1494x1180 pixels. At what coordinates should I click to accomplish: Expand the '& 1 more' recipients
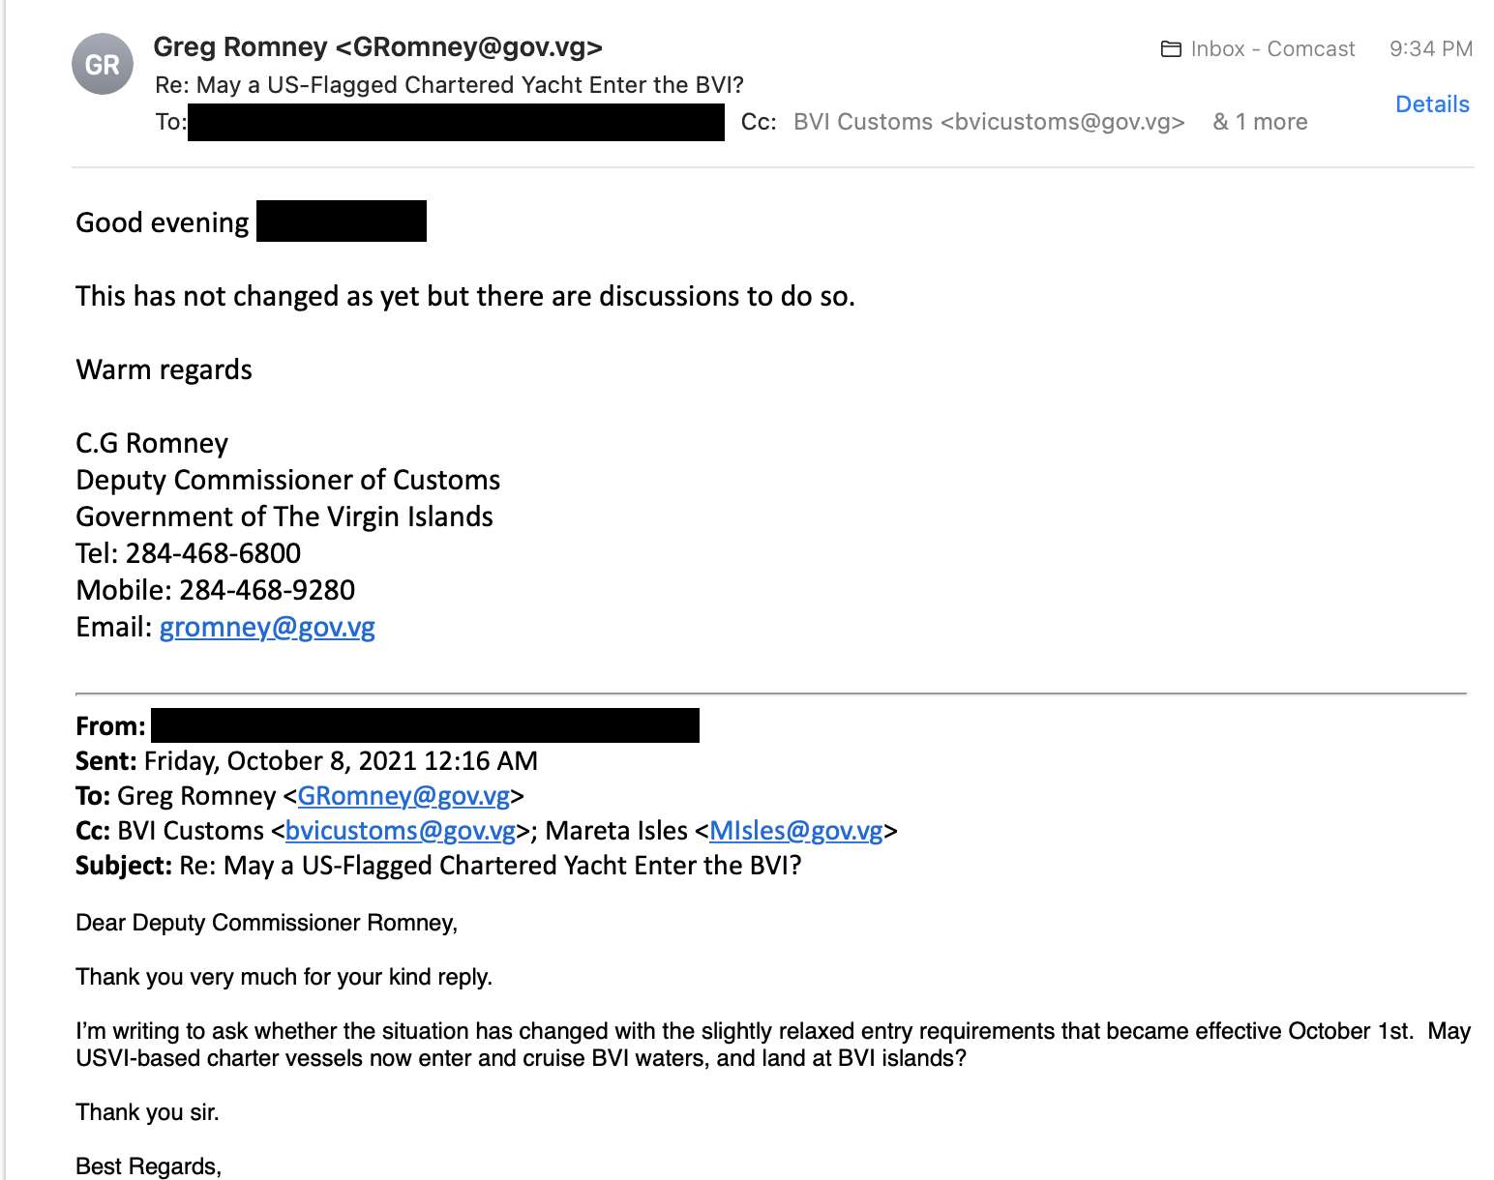point(1260,122)
